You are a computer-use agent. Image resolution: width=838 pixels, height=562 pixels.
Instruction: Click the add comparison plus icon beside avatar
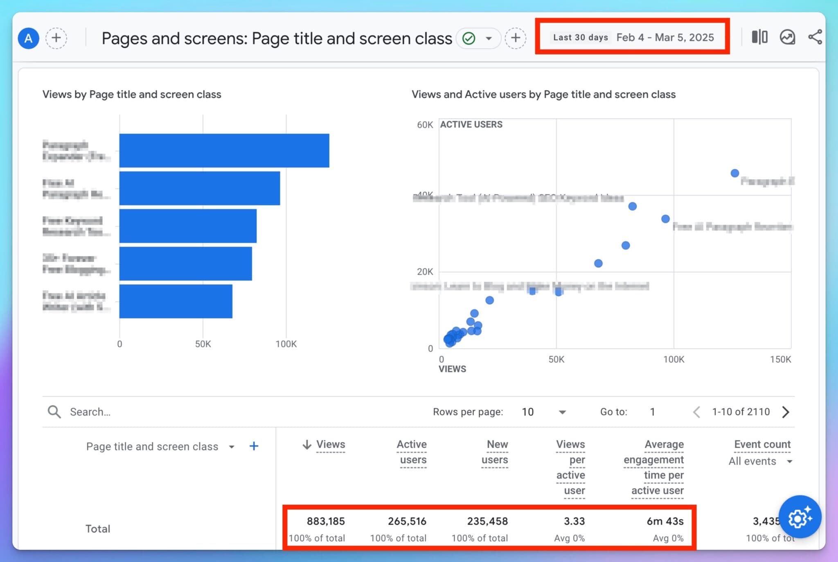(x=56, y=38)
